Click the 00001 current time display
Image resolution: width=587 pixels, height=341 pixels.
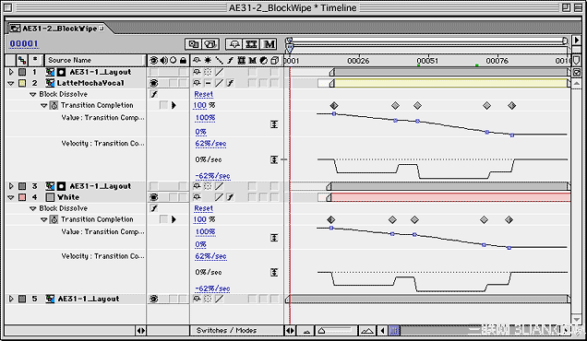pos(24,43)
